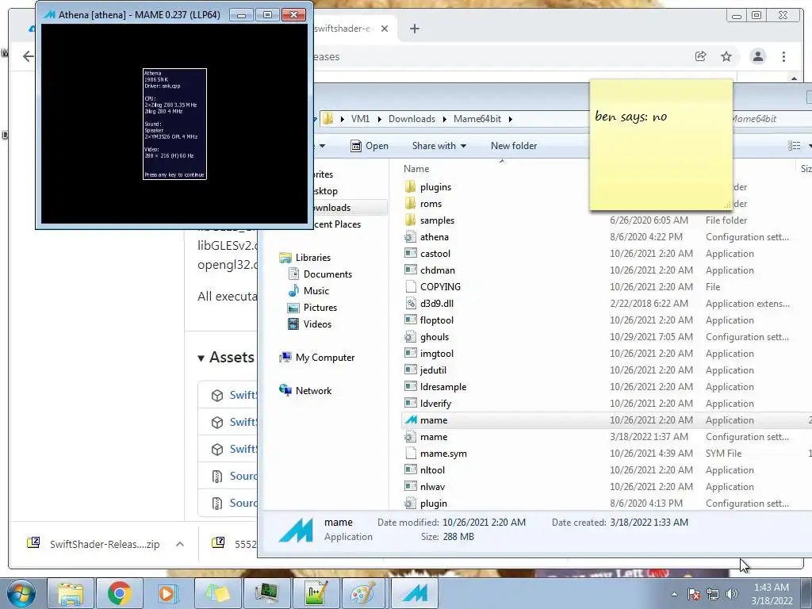Select the mame.sym file
The width and height of the screenshot is (812, 609).
coord(442,453)
